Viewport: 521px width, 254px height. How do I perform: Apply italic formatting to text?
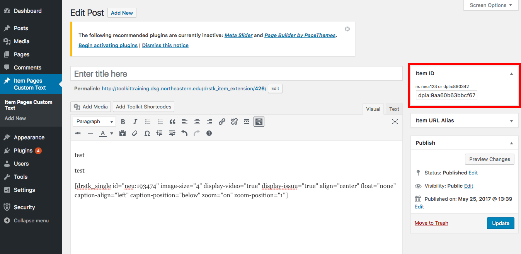[x=135, y=122]
